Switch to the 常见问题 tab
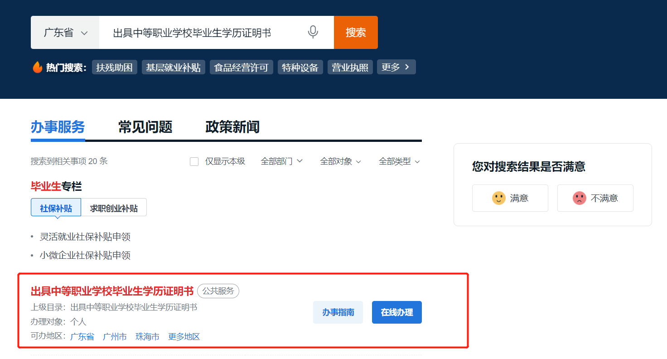The height and width of the screenshot is (359, 667). pos(145,127)
